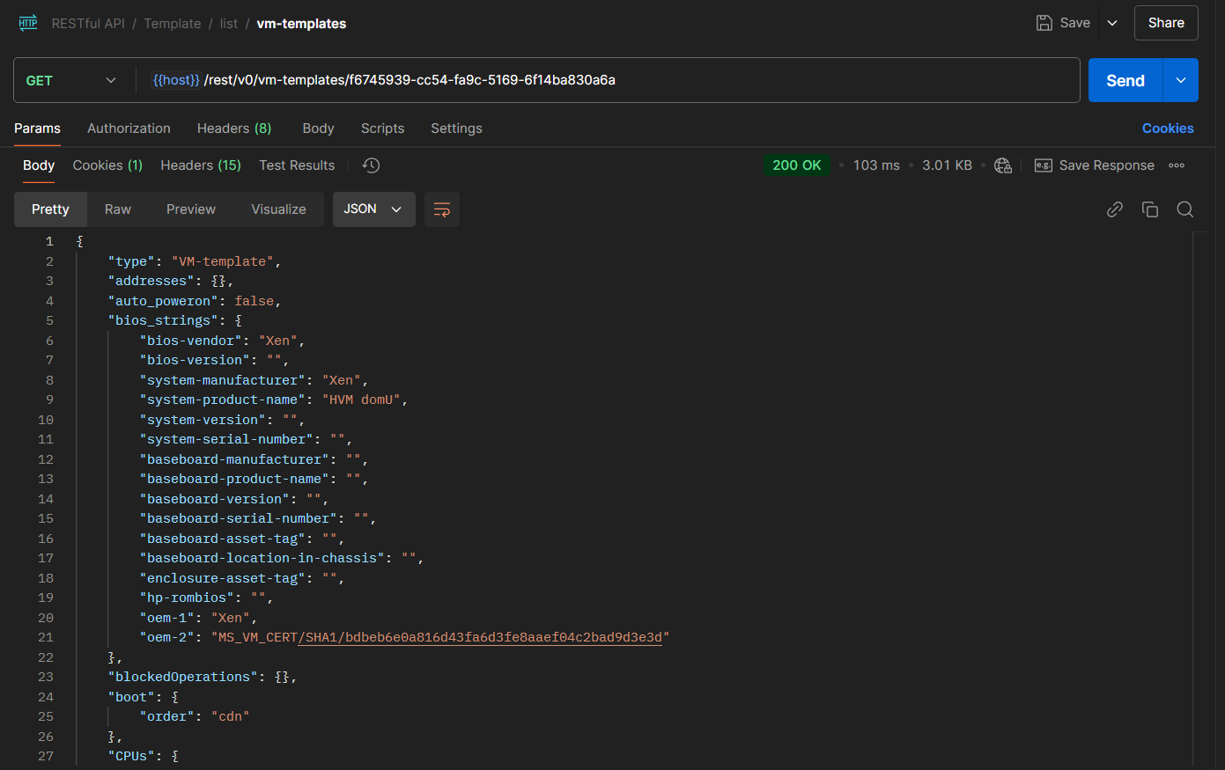Click the 103 ms response time
This screenshot has height=770, width=1225.
click(x=876, y=165)
